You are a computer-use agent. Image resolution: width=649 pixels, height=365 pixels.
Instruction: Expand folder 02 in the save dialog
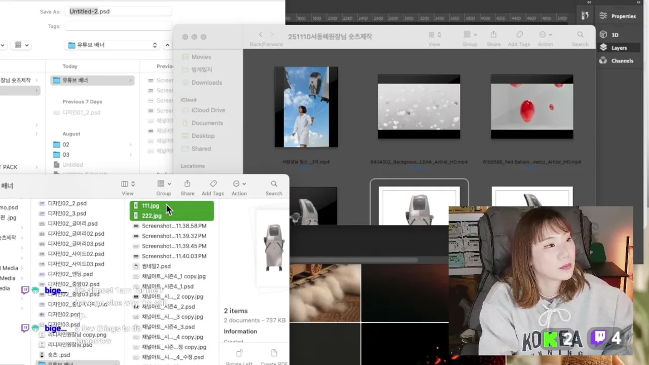[x=130, y=144]
